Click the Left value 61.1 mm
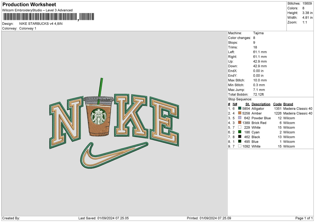Viewport: 315px width, 222px height. [x=260, y=52]
